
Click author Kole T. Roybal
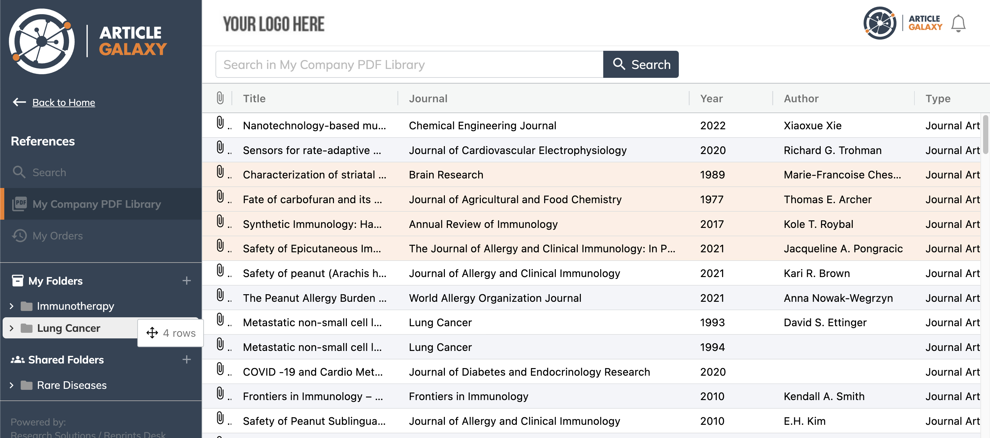[818, 224]
